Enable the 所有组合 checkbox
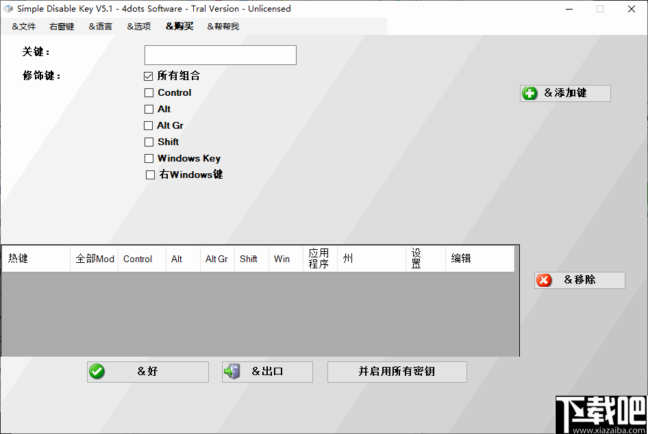 [148, 76]
